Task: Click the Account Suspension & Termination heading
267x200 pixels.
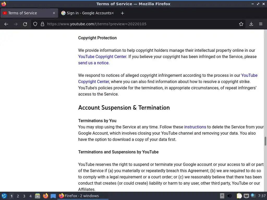Action: tap(124, 108)
